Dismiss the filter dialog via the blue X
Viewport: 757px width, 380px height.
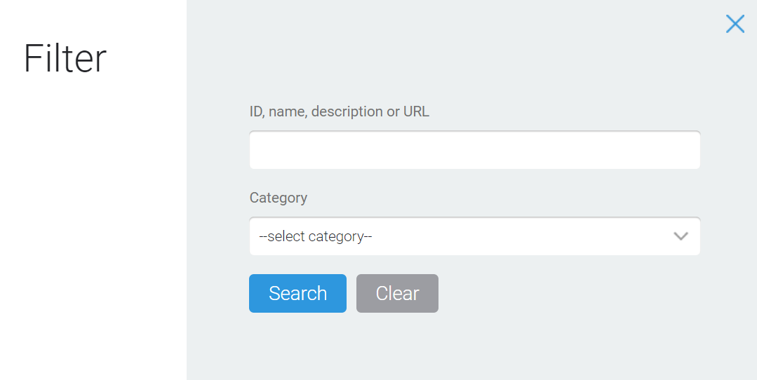(735, 24)
